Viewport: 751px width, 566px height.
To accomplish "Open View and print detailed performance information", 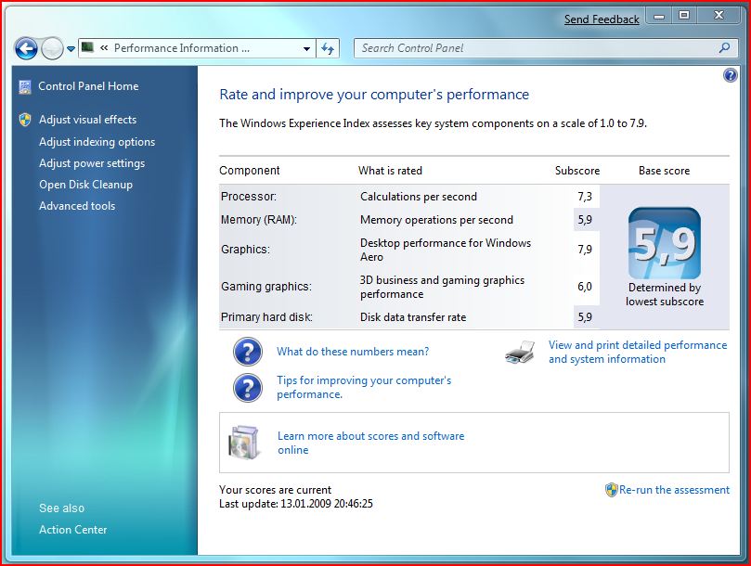I will [638, 352].
